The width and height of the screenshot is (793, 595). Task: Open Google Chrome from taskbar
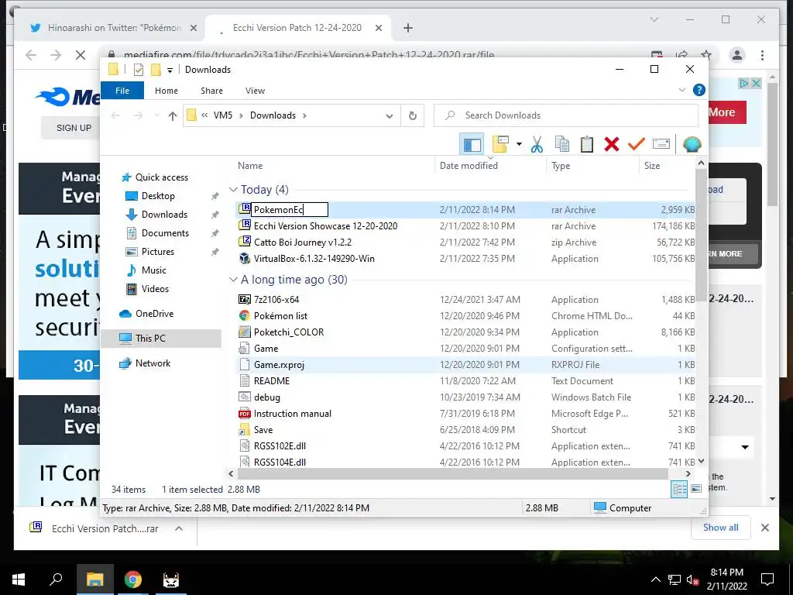(133, 580)
